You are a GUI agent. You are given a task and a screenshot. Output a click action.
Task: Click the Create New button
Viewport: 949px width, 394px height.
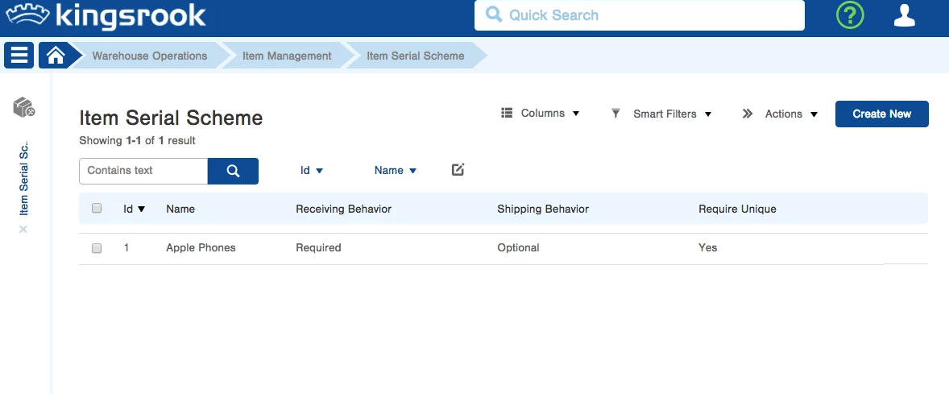[881, 114]
